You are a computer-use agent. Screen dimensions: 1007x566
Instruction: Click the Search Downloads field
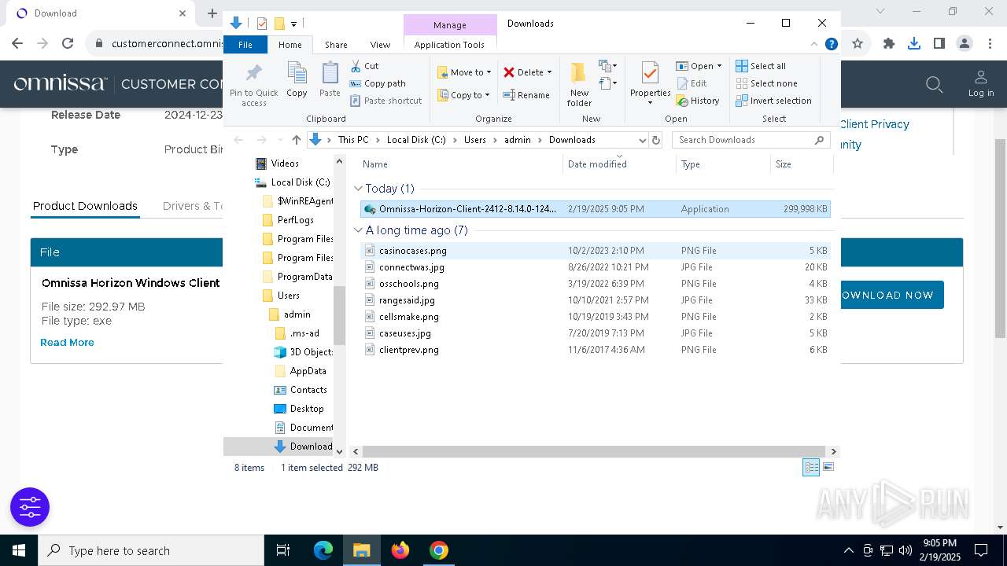[751, 140]
